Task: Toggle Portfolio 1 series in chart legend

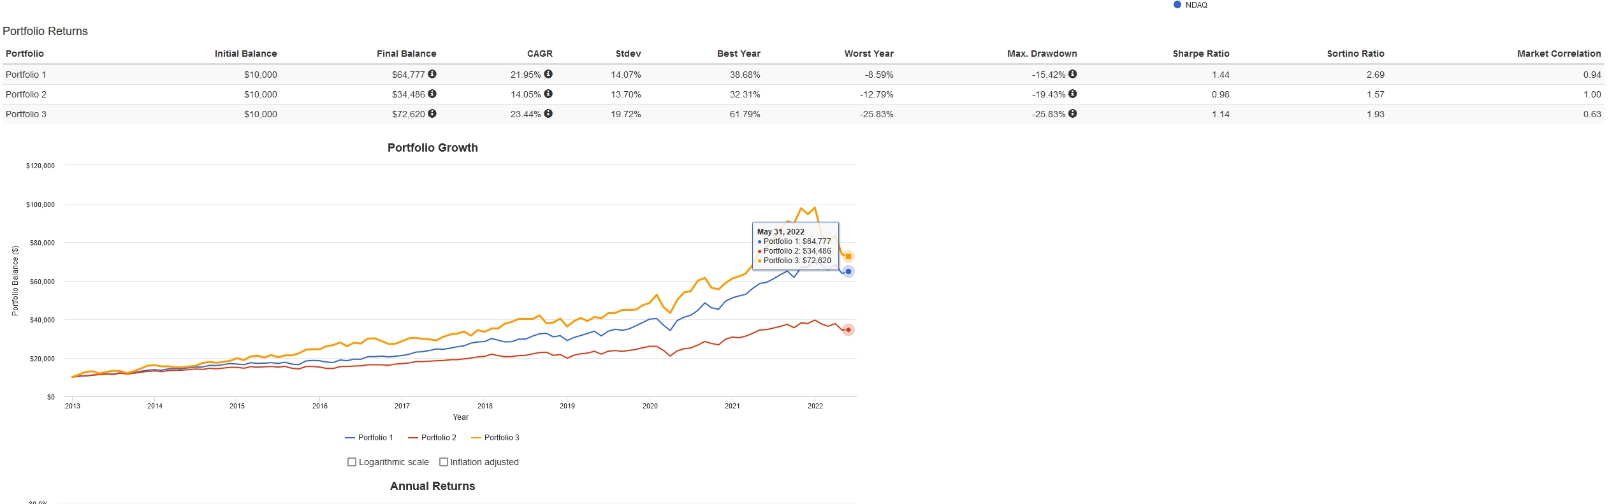Action: pyautogui.click(x=369, y=438)
